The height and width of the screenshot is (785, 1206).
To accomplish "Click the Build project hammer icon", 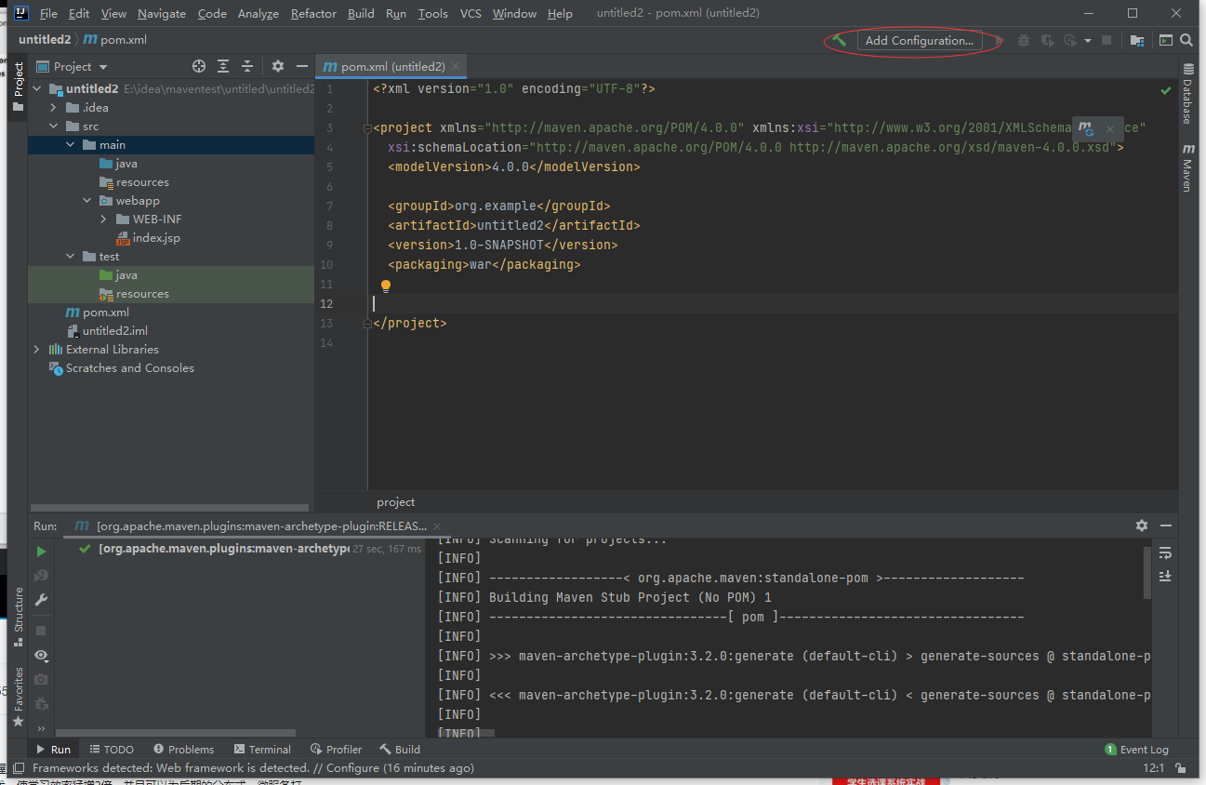I will coord(839,41).
